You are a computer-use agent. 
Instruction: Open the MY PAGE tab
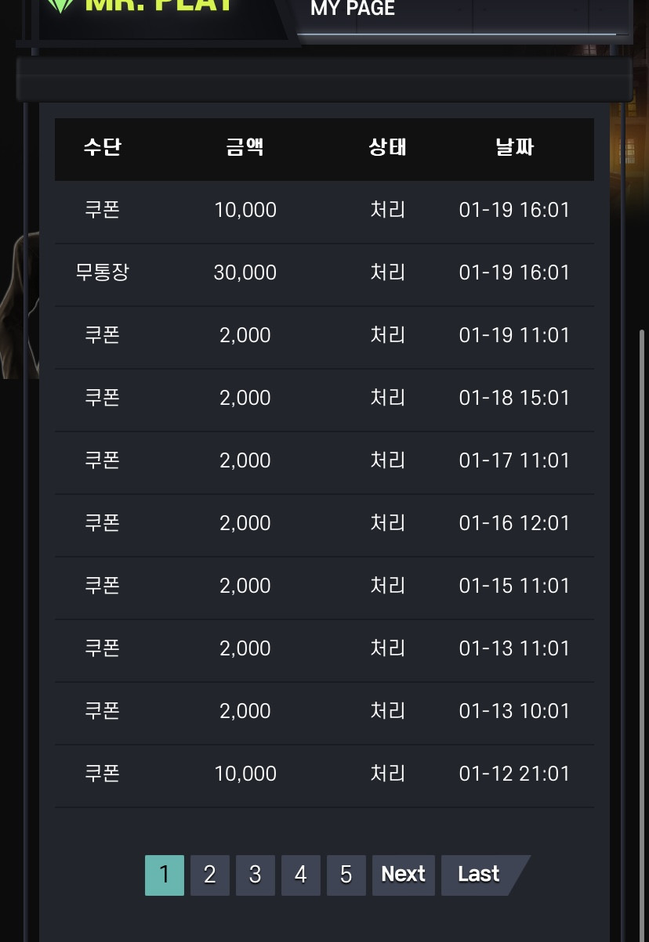[353, 9]
